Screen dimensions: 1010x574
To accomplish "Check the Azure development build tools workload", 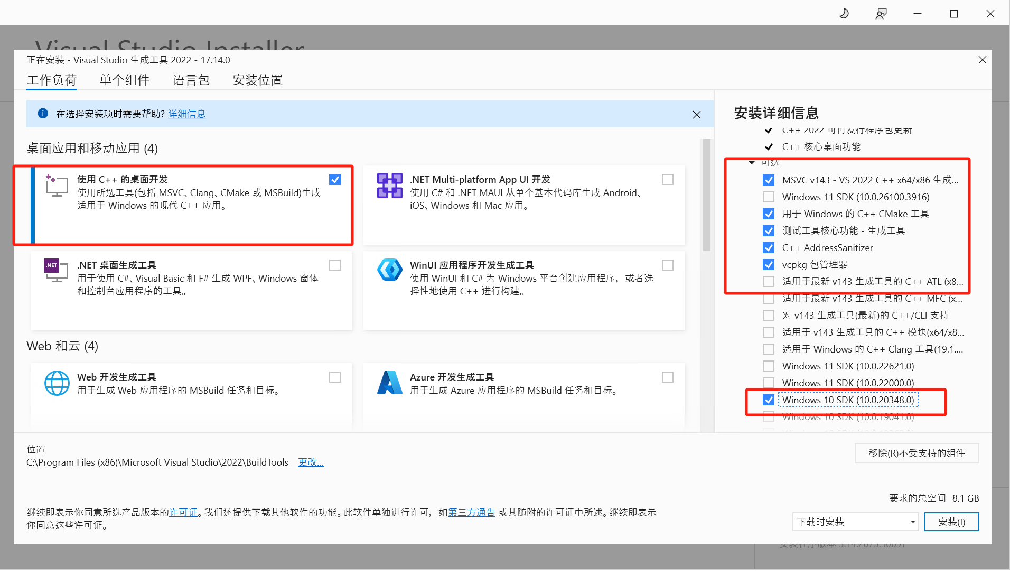I will click(x=668, y=377).
